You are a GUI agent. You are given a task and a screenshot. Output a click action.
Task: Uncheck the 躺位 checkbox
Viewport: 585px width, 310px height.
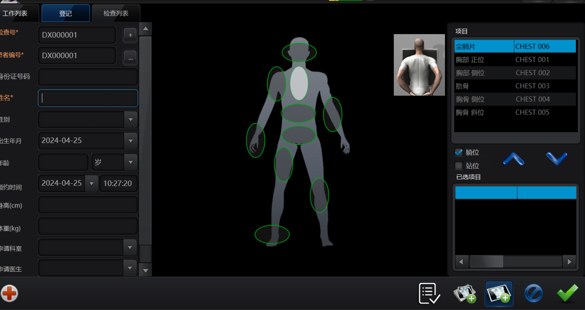pos(459,152)
